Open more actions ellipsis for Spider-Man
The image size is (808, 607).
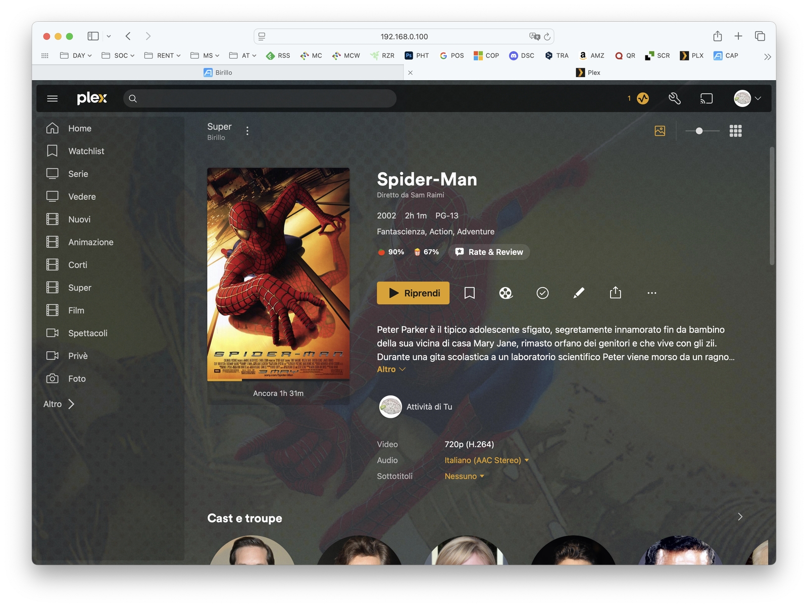point(652,293)
